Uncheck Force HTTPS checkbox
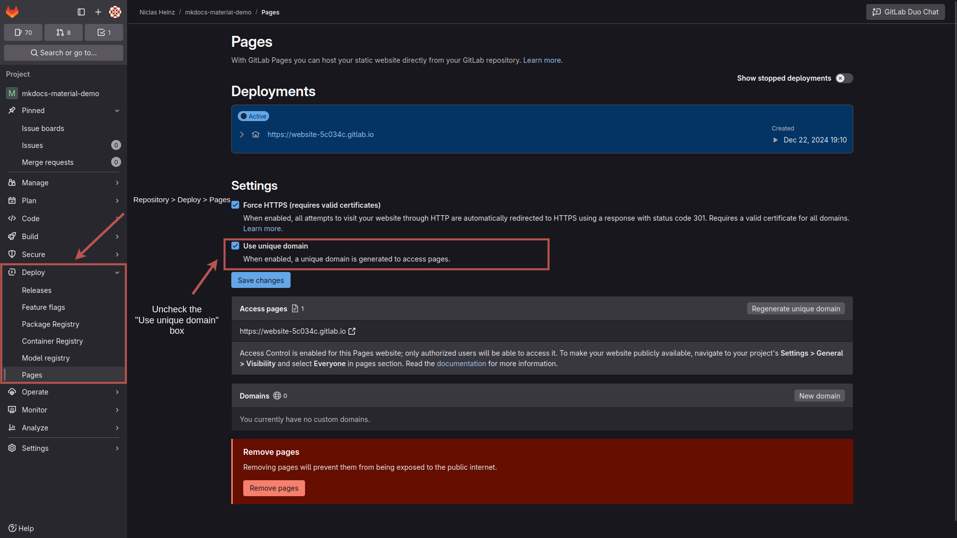Image resolution: width=957 pixels, height=538 pixels. [235, 205]
